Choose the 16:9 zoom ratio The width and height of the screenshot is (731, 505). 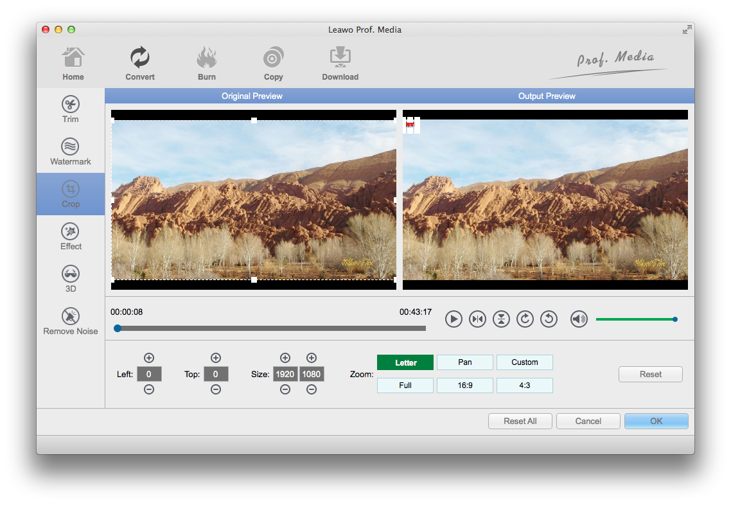point(465,385)
